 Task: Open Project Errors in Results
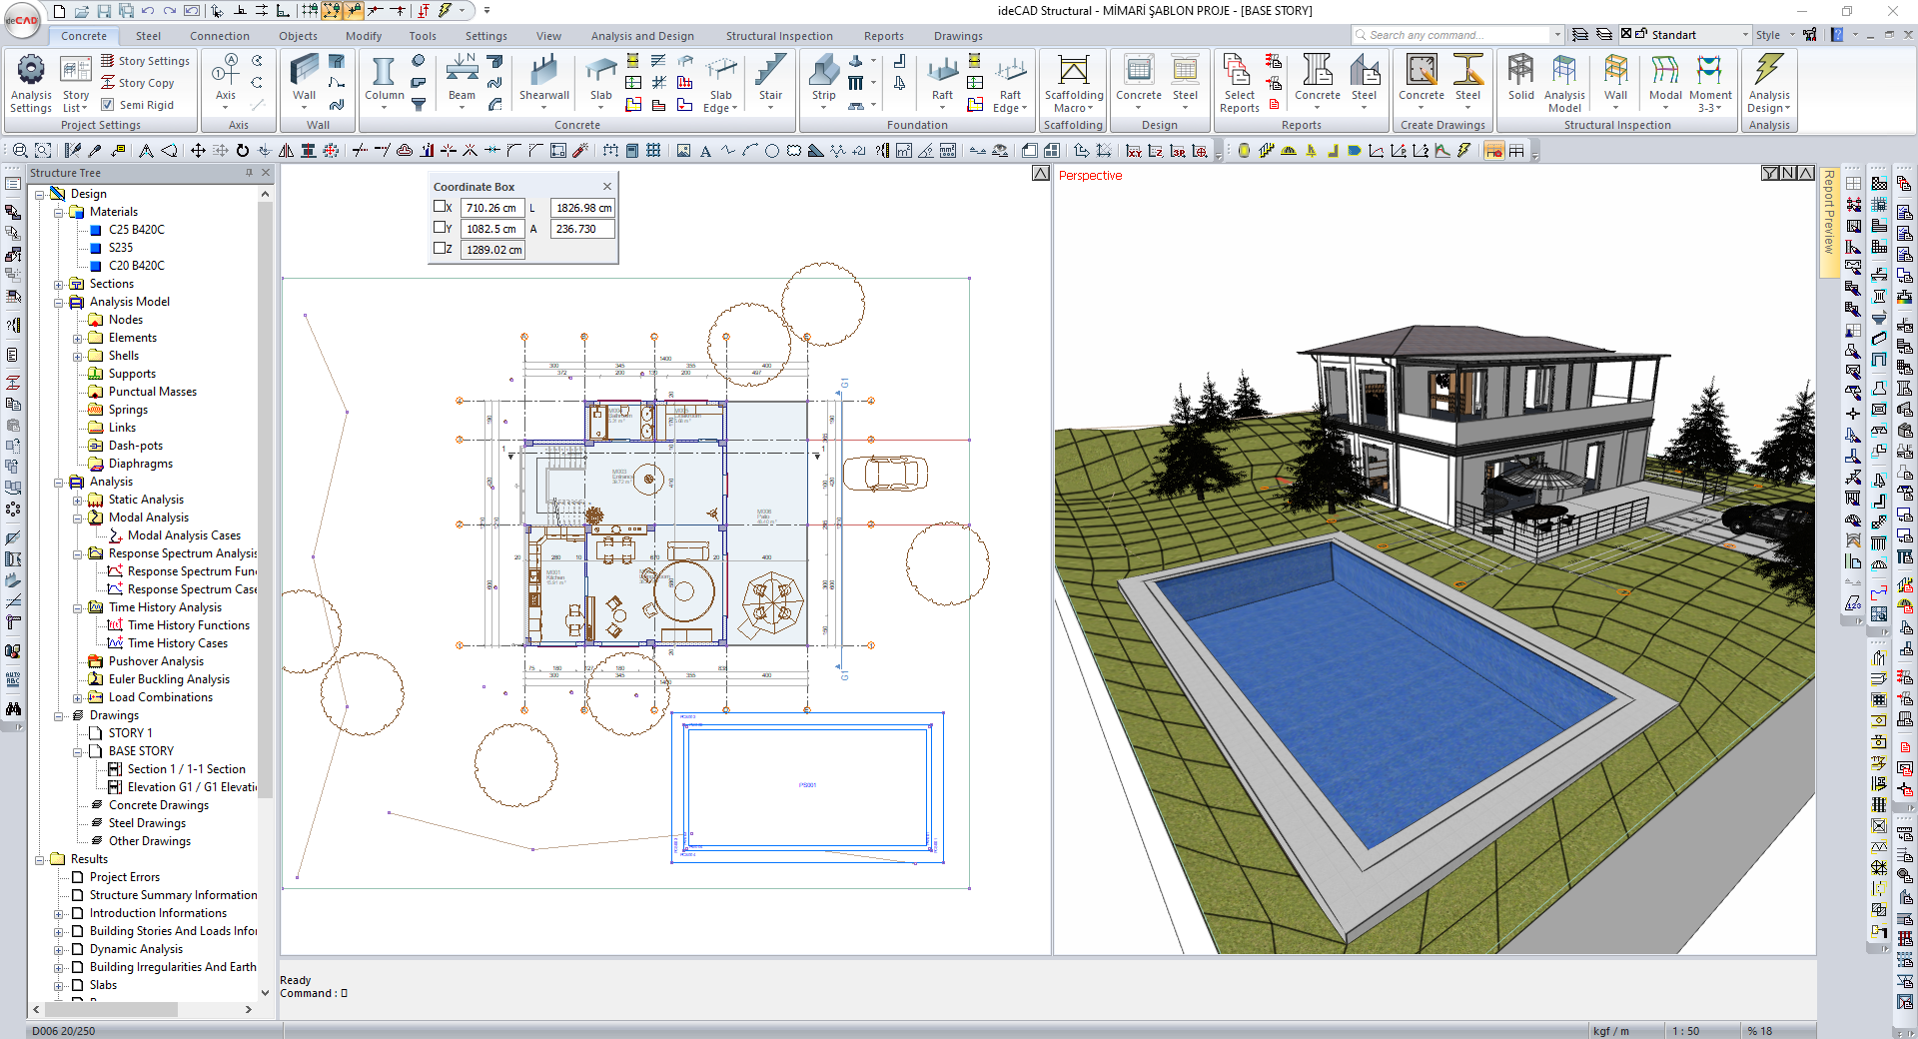click(x=124, y=877)
